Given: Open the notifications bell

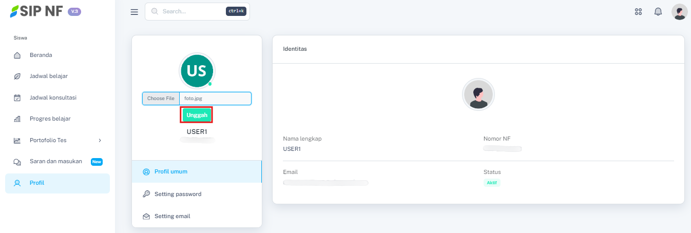Looking at the screenshot, I should point(658,12).
